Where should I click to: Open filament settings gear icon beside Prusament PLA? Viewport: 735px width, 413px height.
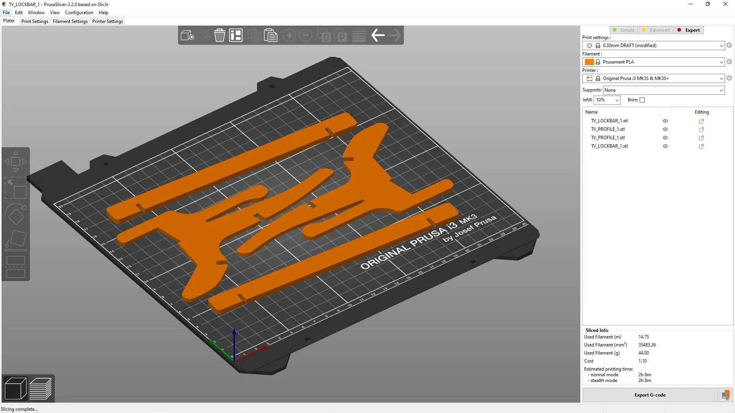point(729,62)
